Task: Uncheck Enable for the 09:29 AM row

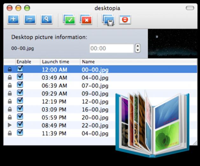Action: pos(20,93)
